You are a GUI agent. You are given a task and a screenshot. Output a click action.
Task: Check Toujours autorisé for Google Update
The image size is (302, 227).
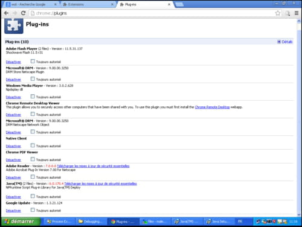[x=33, y=210]
